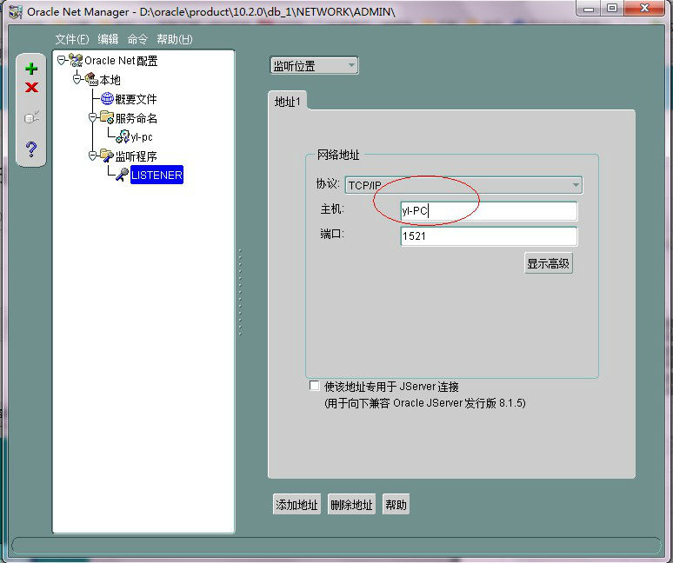The width and height of the screenshot is (673, 563).
Task: Click the LISTENER microphone icon
Action: point(123,175)
